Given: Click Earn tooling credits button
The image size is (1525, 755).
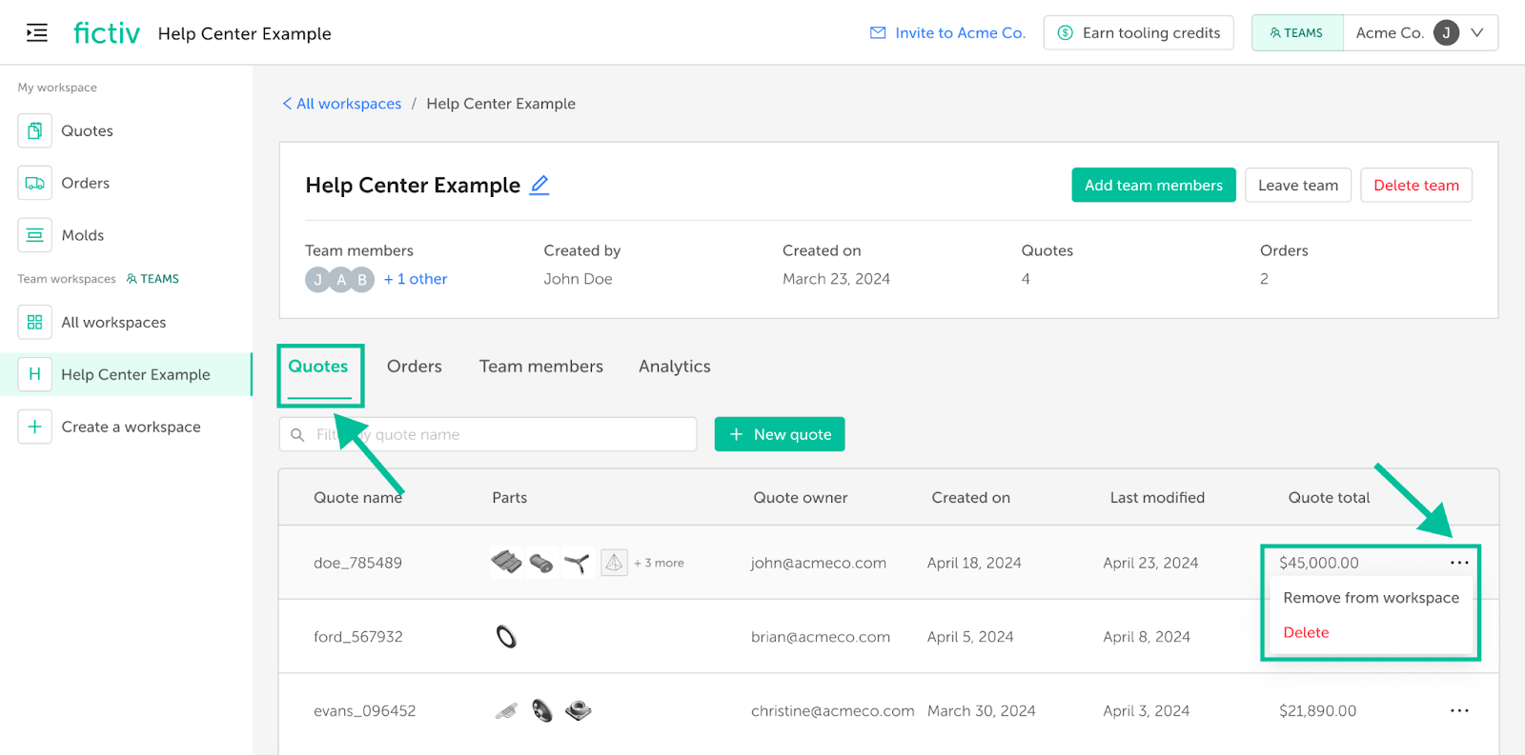Looking at the screenshot, I should point(1139,33).
